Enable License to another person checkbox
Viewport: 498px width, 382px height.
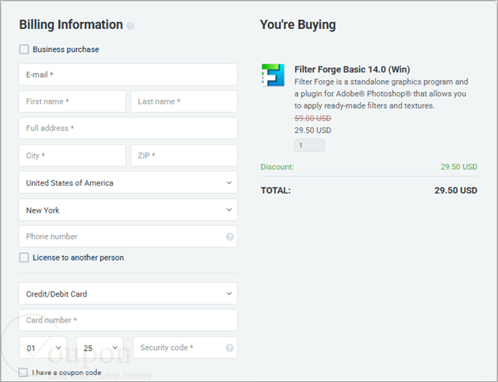click(24, 258)
